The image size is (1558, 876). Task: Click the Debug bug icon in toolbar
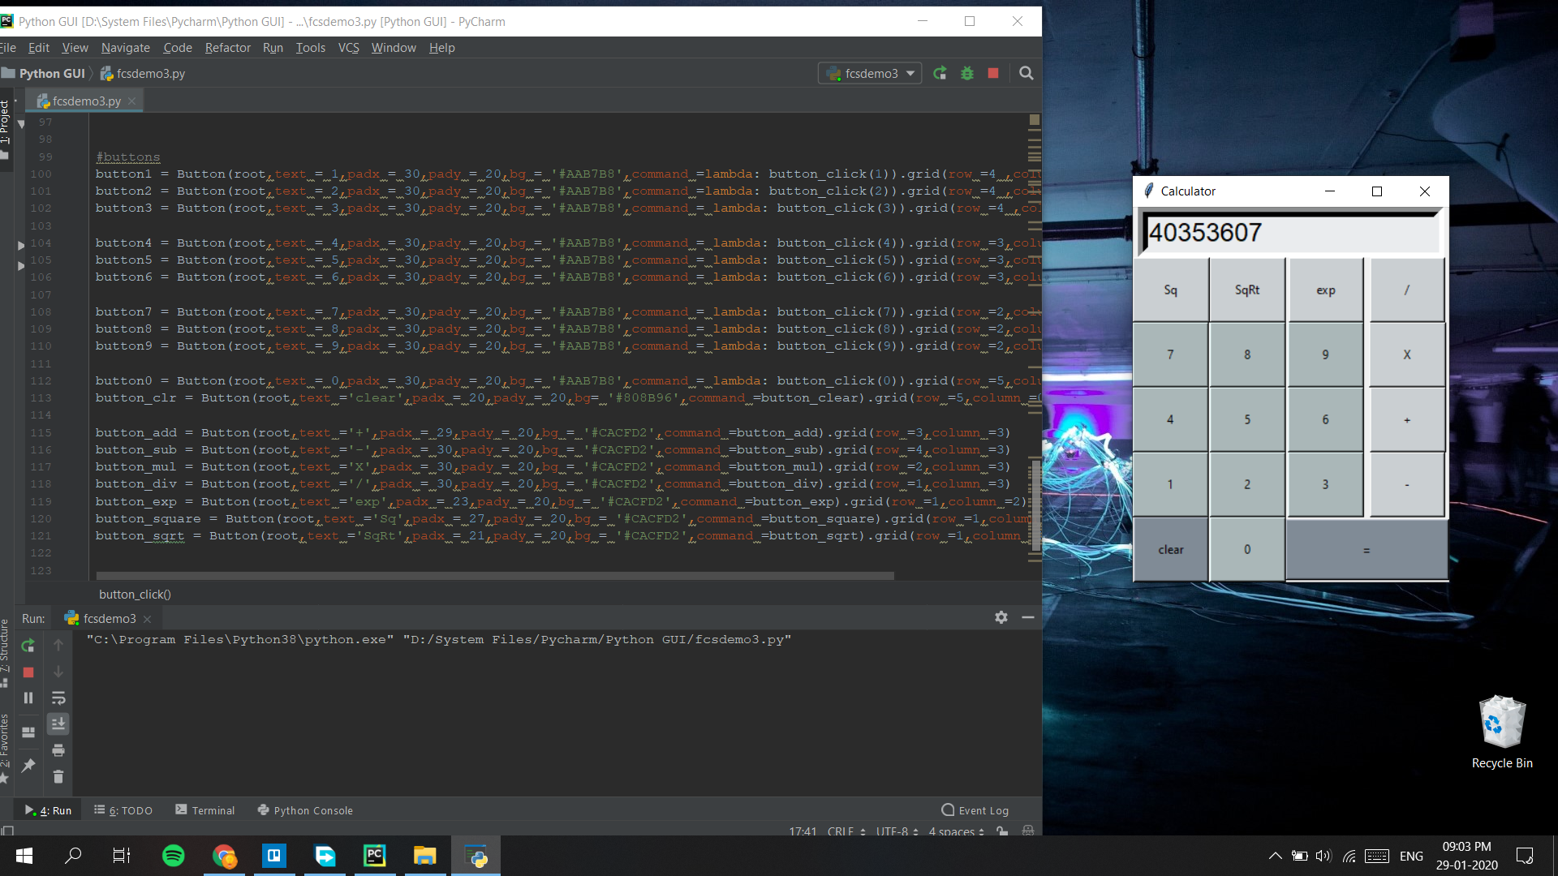tap(966, 74)
